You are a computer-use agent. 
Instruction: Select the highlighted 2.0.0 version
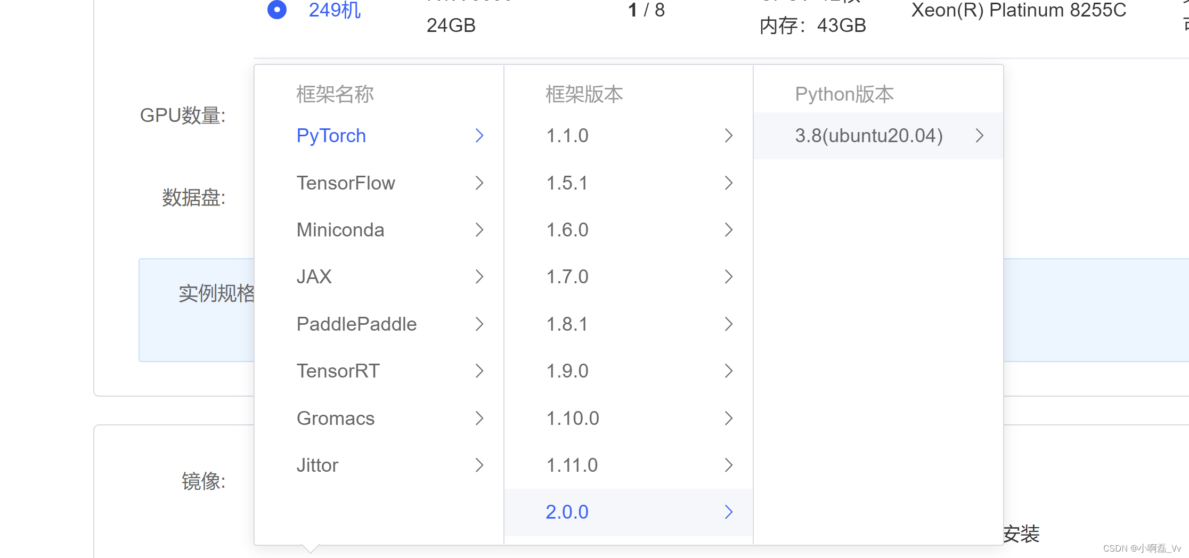[567, 512]
